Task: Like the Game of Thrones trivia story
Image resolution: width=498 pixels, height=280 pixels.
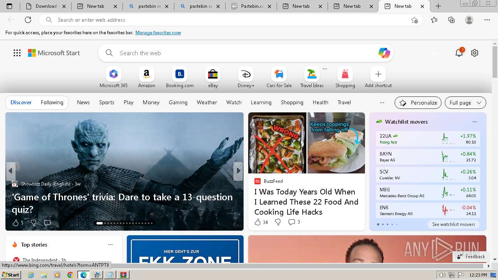Action: pyautogui.click(x=16, y=223)
